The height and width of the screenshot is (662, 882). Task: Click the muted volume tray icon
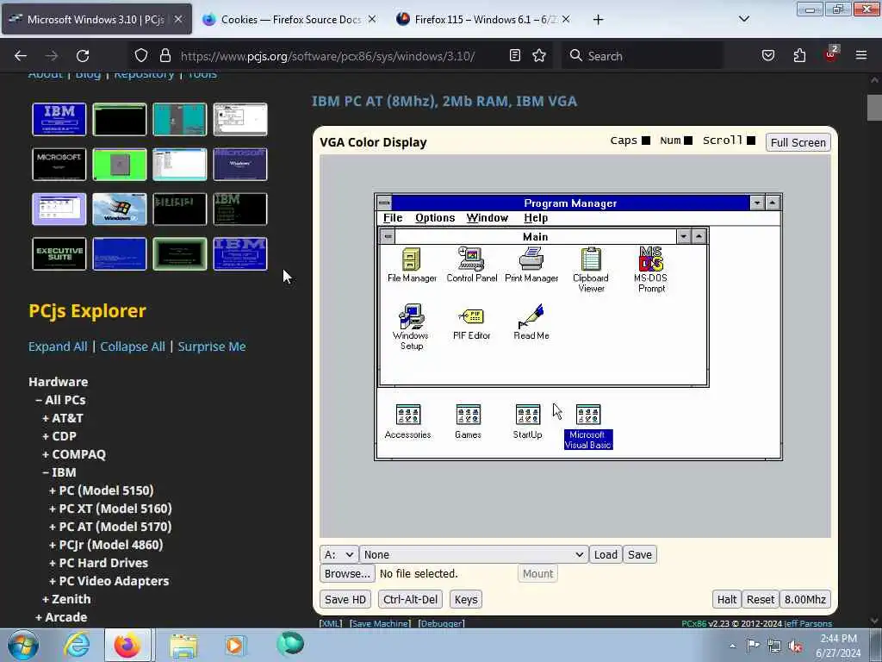[795, 646]
